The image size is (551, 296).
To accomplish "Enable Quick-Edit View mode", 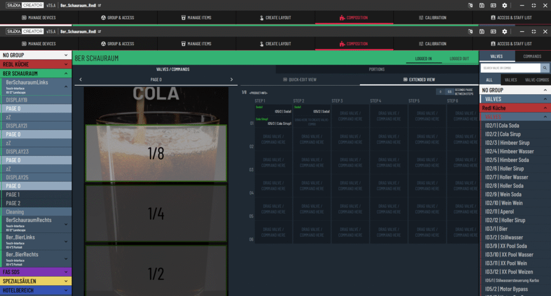I will tap(302, 80).
